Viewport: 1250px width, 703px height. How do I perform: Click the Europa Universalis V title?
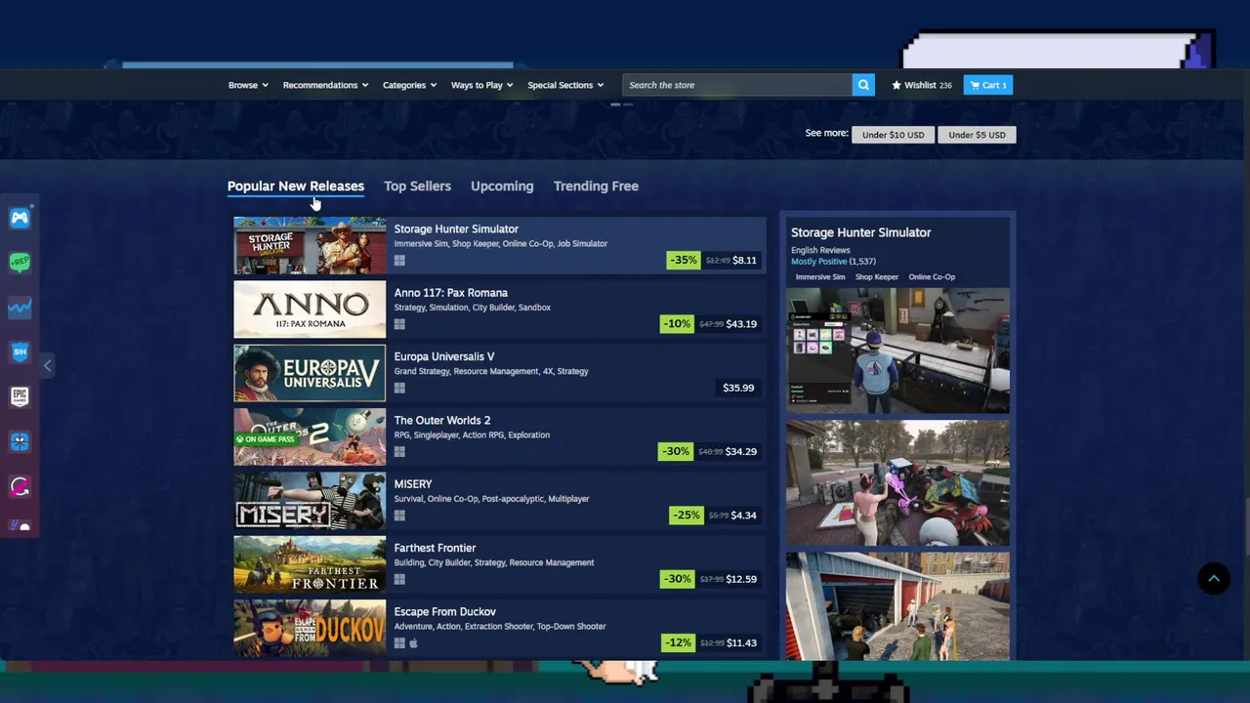click(444, 356)
